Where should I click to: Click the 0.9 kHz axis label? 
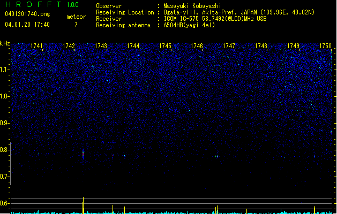[4, 123]
